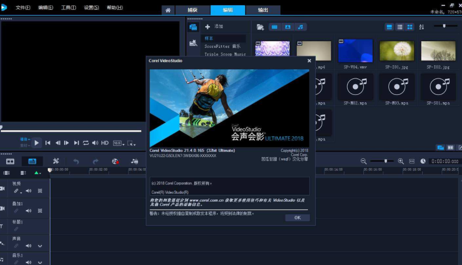Screen dimensions: 462x265
Task: Open the record/capture option icon
Action: [x=115, y=161]
